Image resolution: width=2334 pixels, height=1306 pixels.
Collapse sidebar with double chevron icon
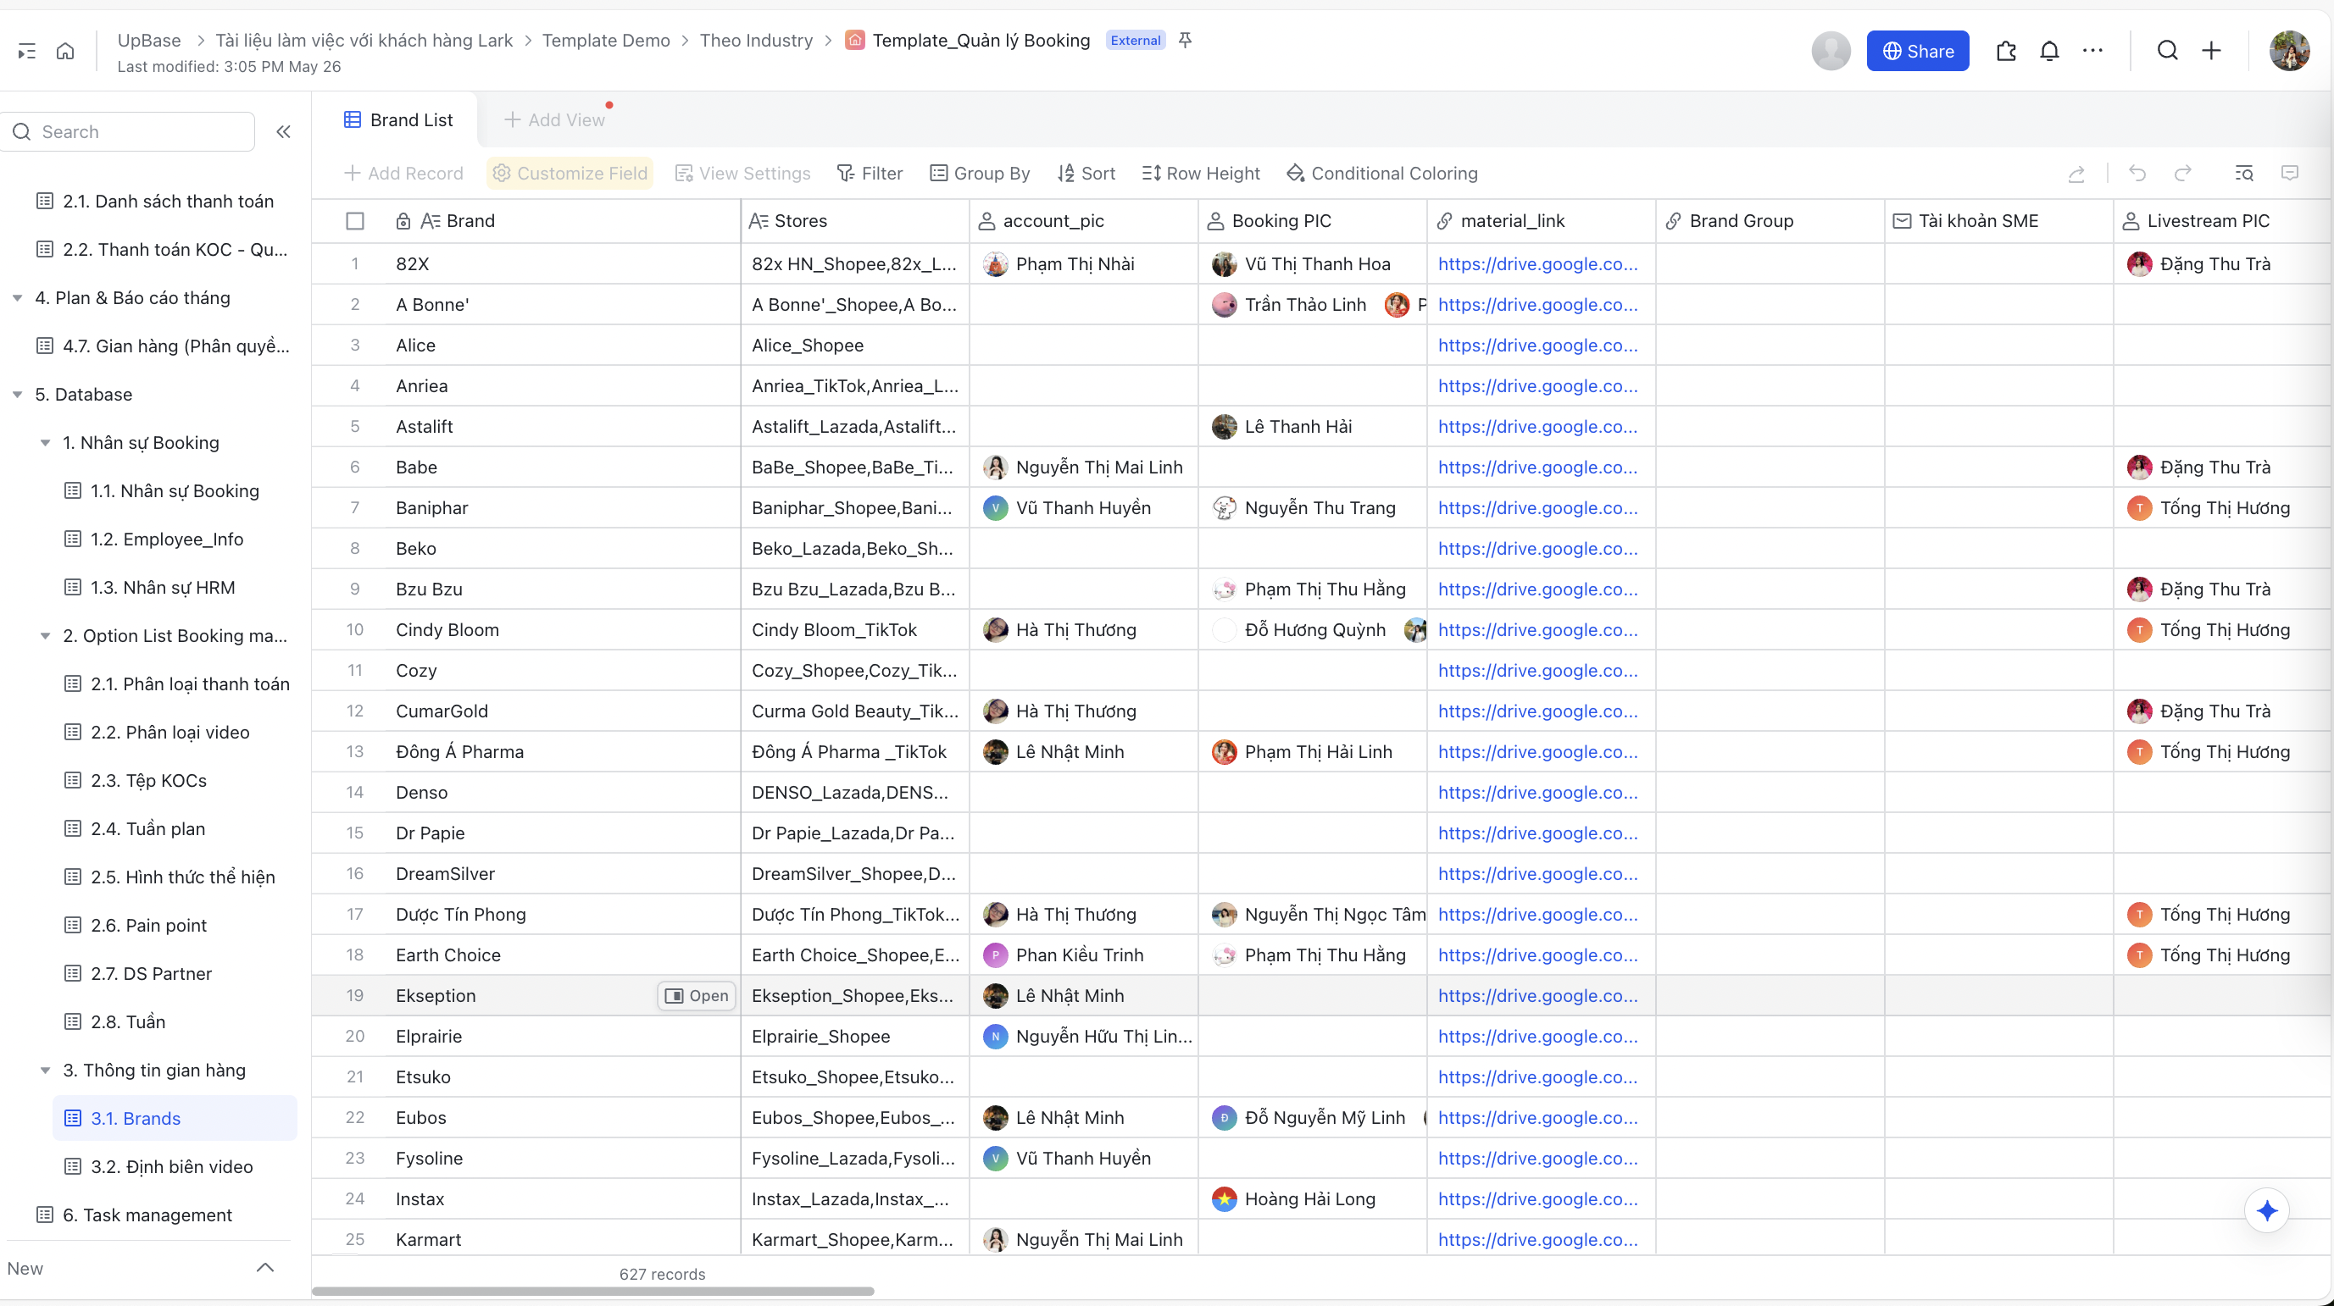tap(284, 132)
